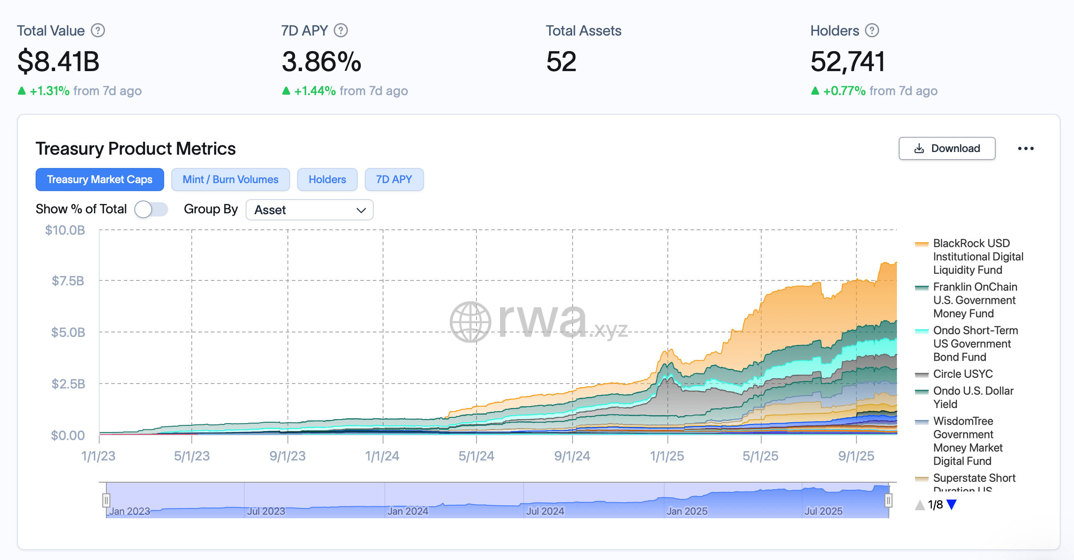Viewport: 1074px width, 560px height.
Task: Click the right handle of the timeline range slider
Action: click(888, 500)
